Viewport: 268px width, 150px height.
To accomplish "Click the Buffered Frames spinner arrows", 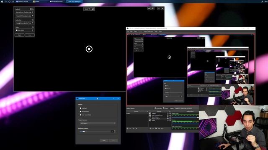I will click(115, 132).
